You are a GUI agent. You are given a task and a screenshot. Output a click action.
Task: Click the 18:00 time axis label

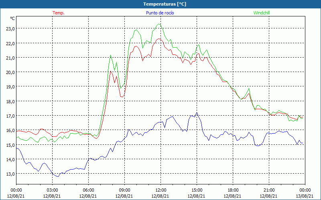233,190
